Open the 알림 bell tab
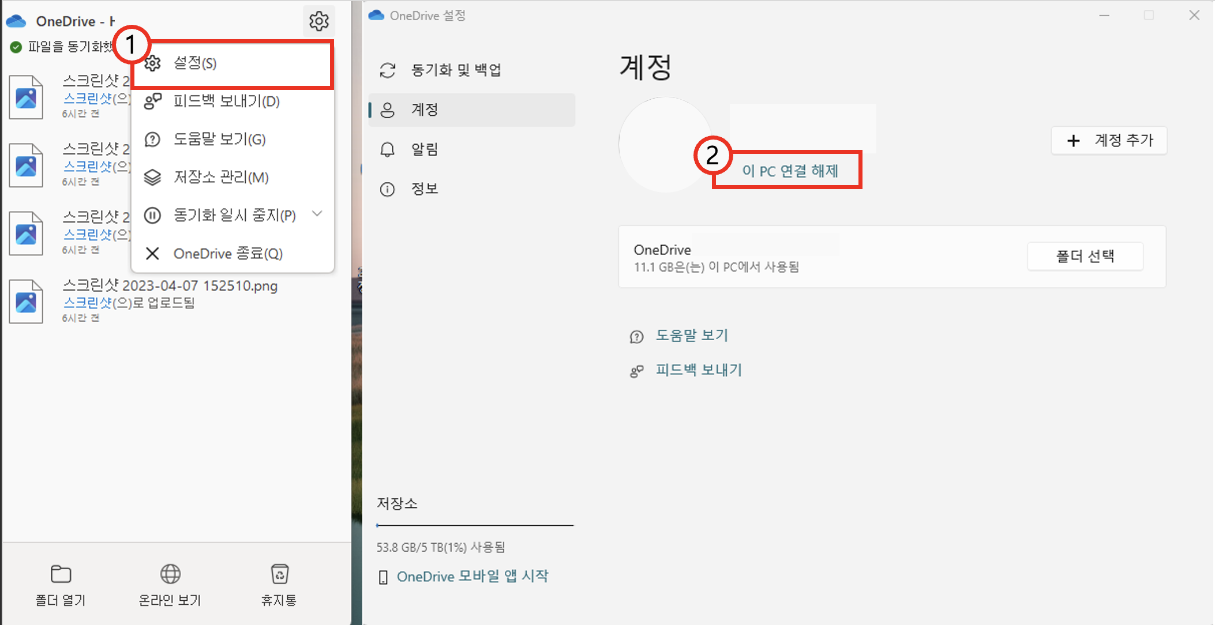Screen dimensions: 1215x625 (x=425, y=149)
